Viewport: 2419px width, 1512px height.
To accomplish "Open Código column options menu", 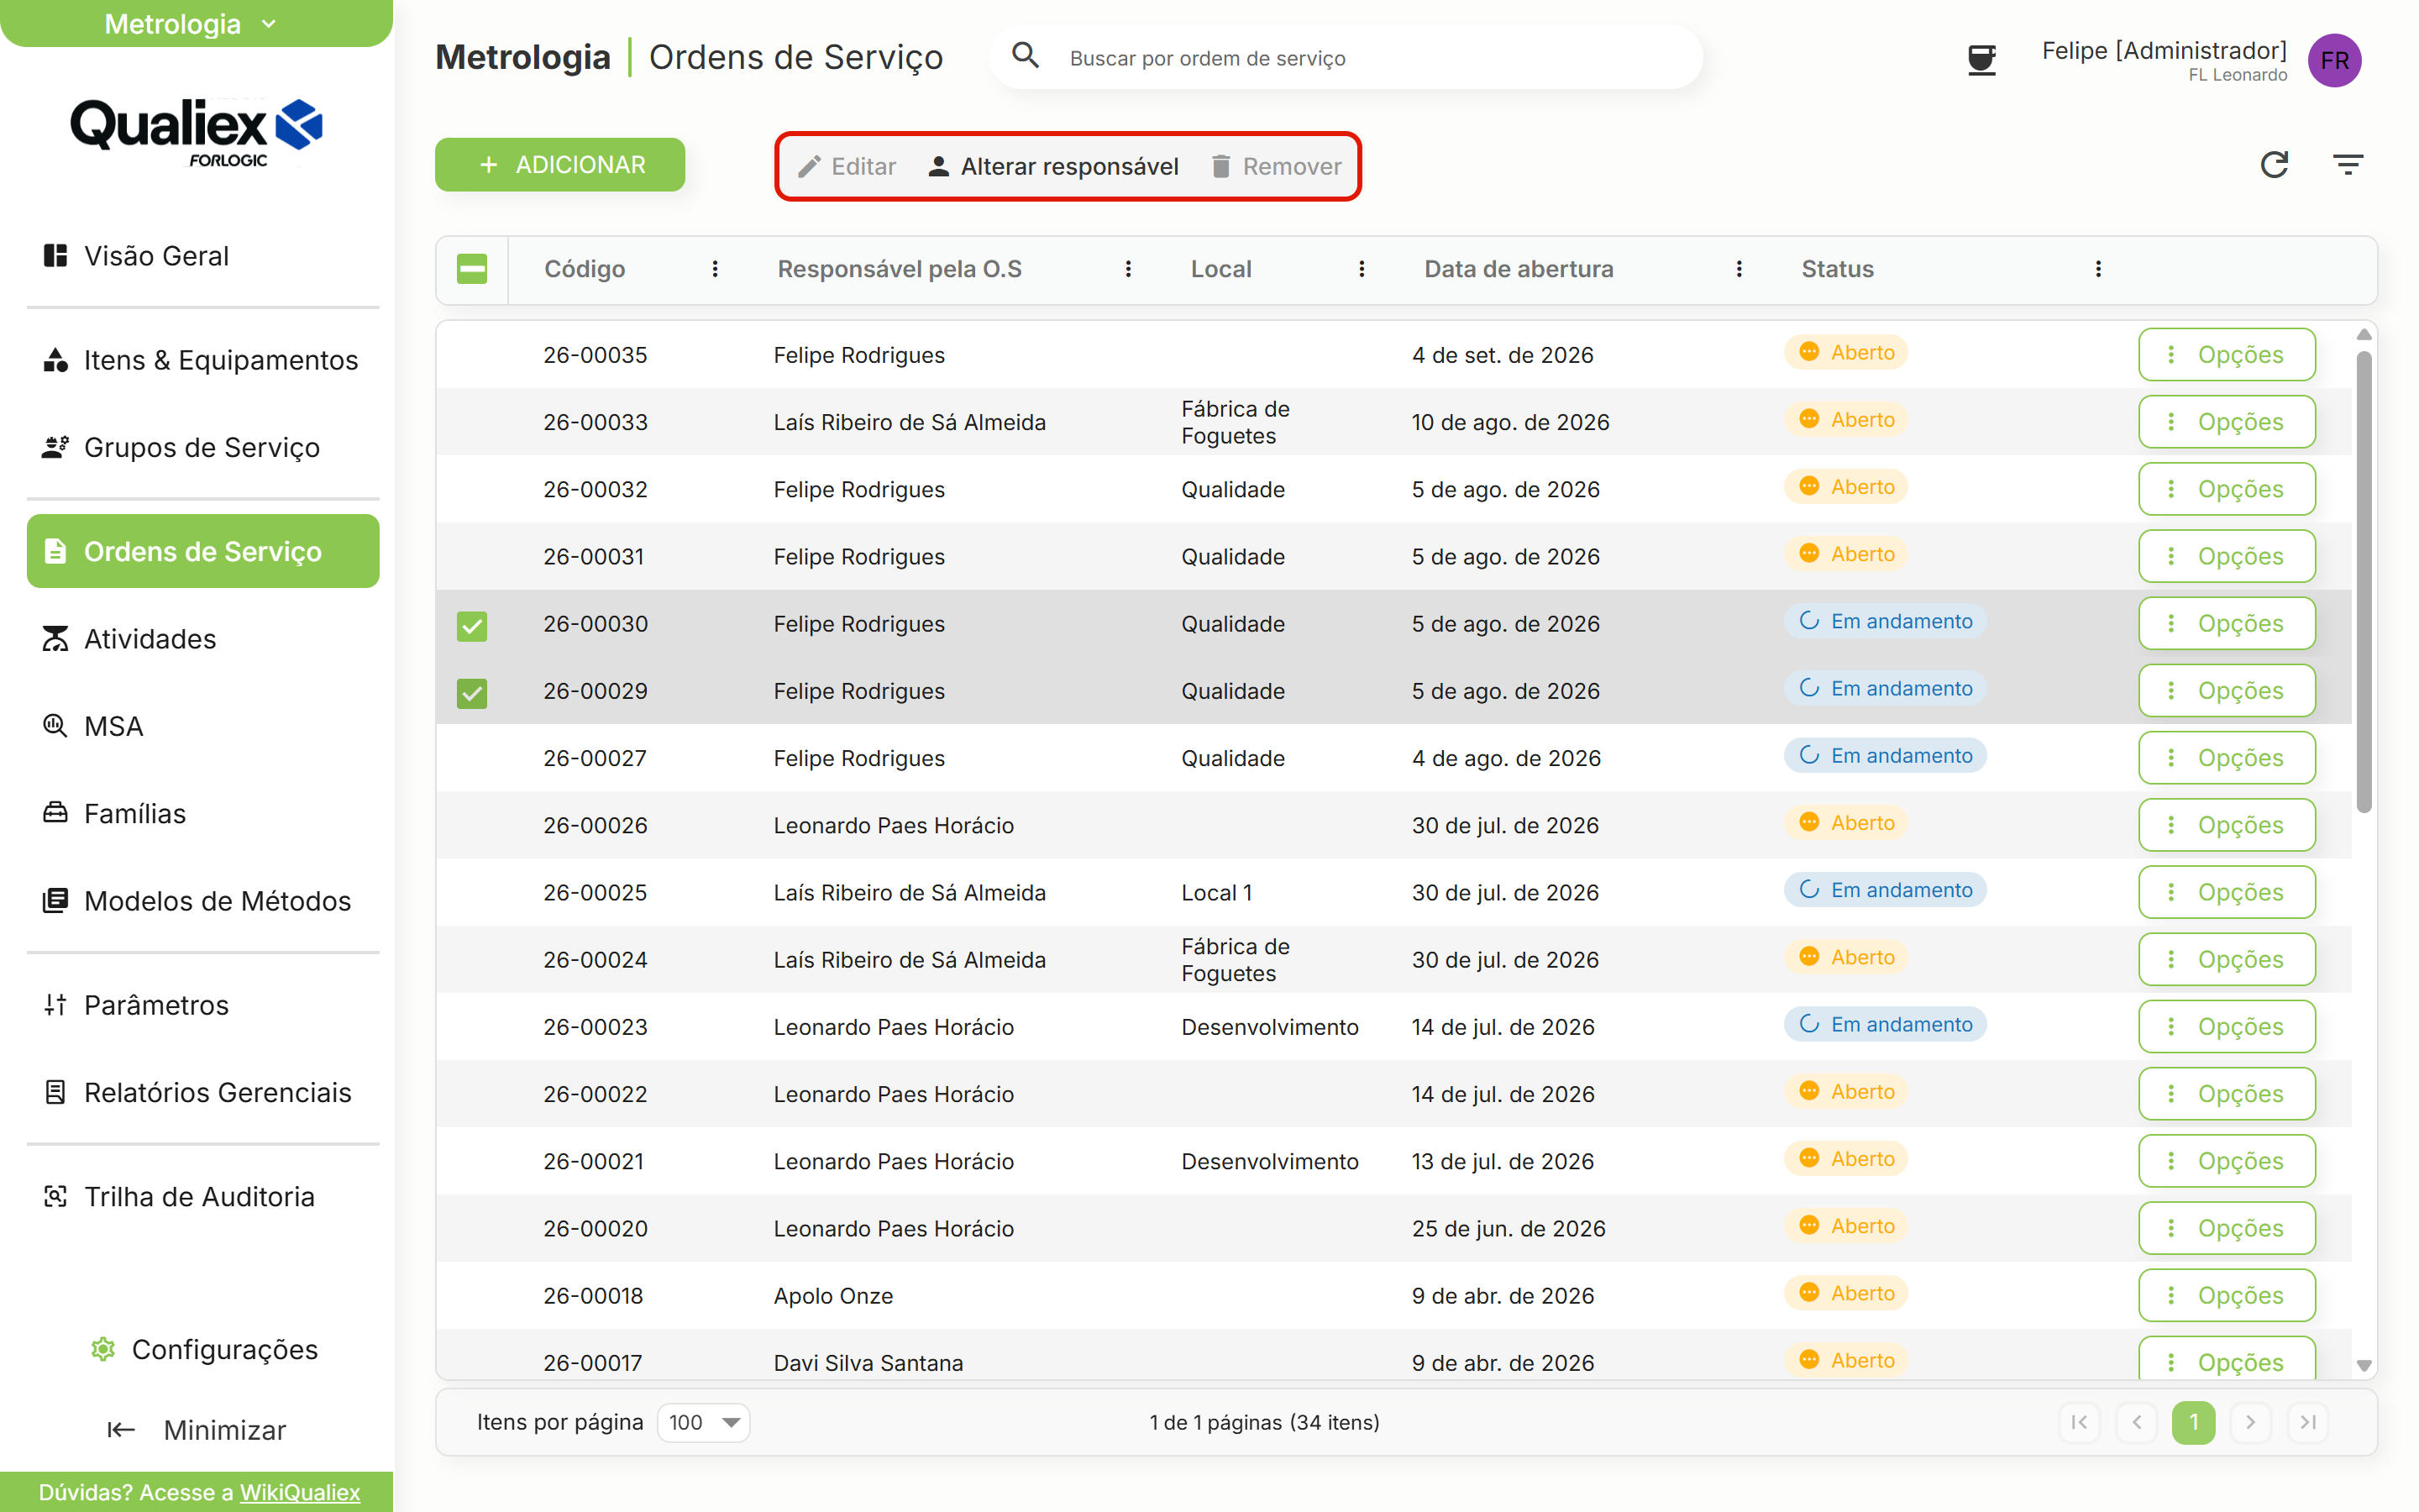I will (715, 269).
